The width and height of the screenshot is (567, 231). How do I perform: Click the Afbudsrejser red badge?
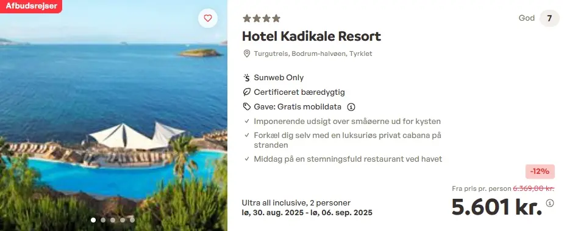pyautogui.click(x=31, y=6)
